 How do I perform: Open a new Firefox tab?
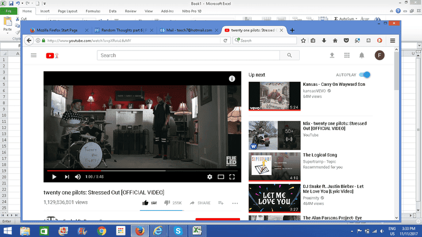(292, 30)
